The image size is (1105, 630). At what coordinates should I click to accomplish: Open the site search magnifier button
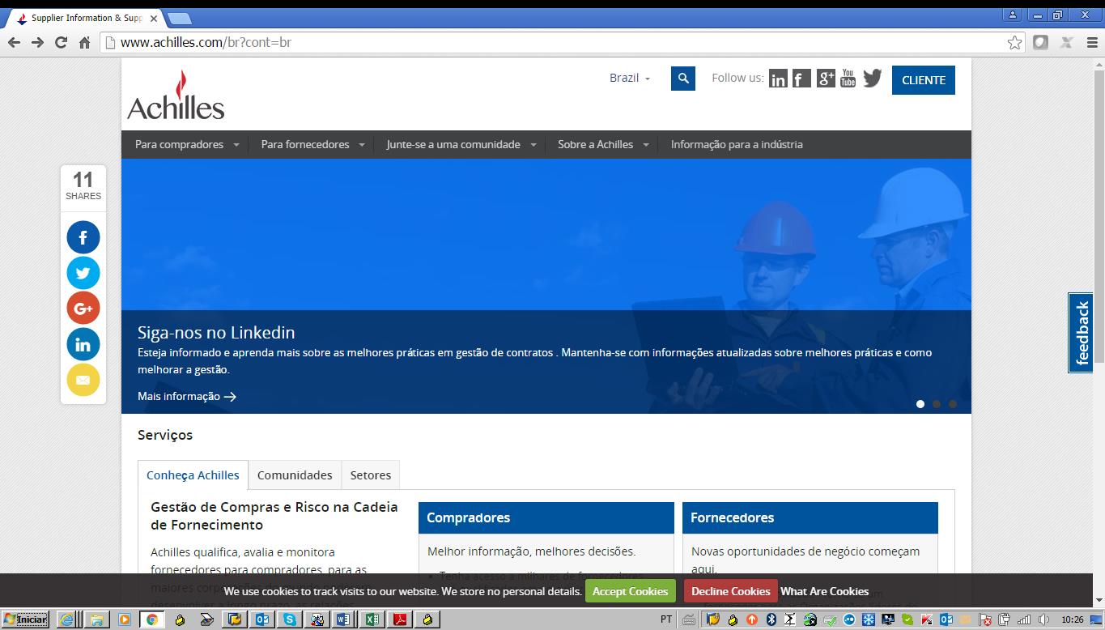[x=683, y=79]
